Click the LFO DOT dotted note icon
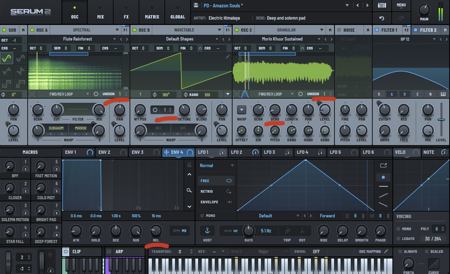450x274 pixels. (302, 231)
